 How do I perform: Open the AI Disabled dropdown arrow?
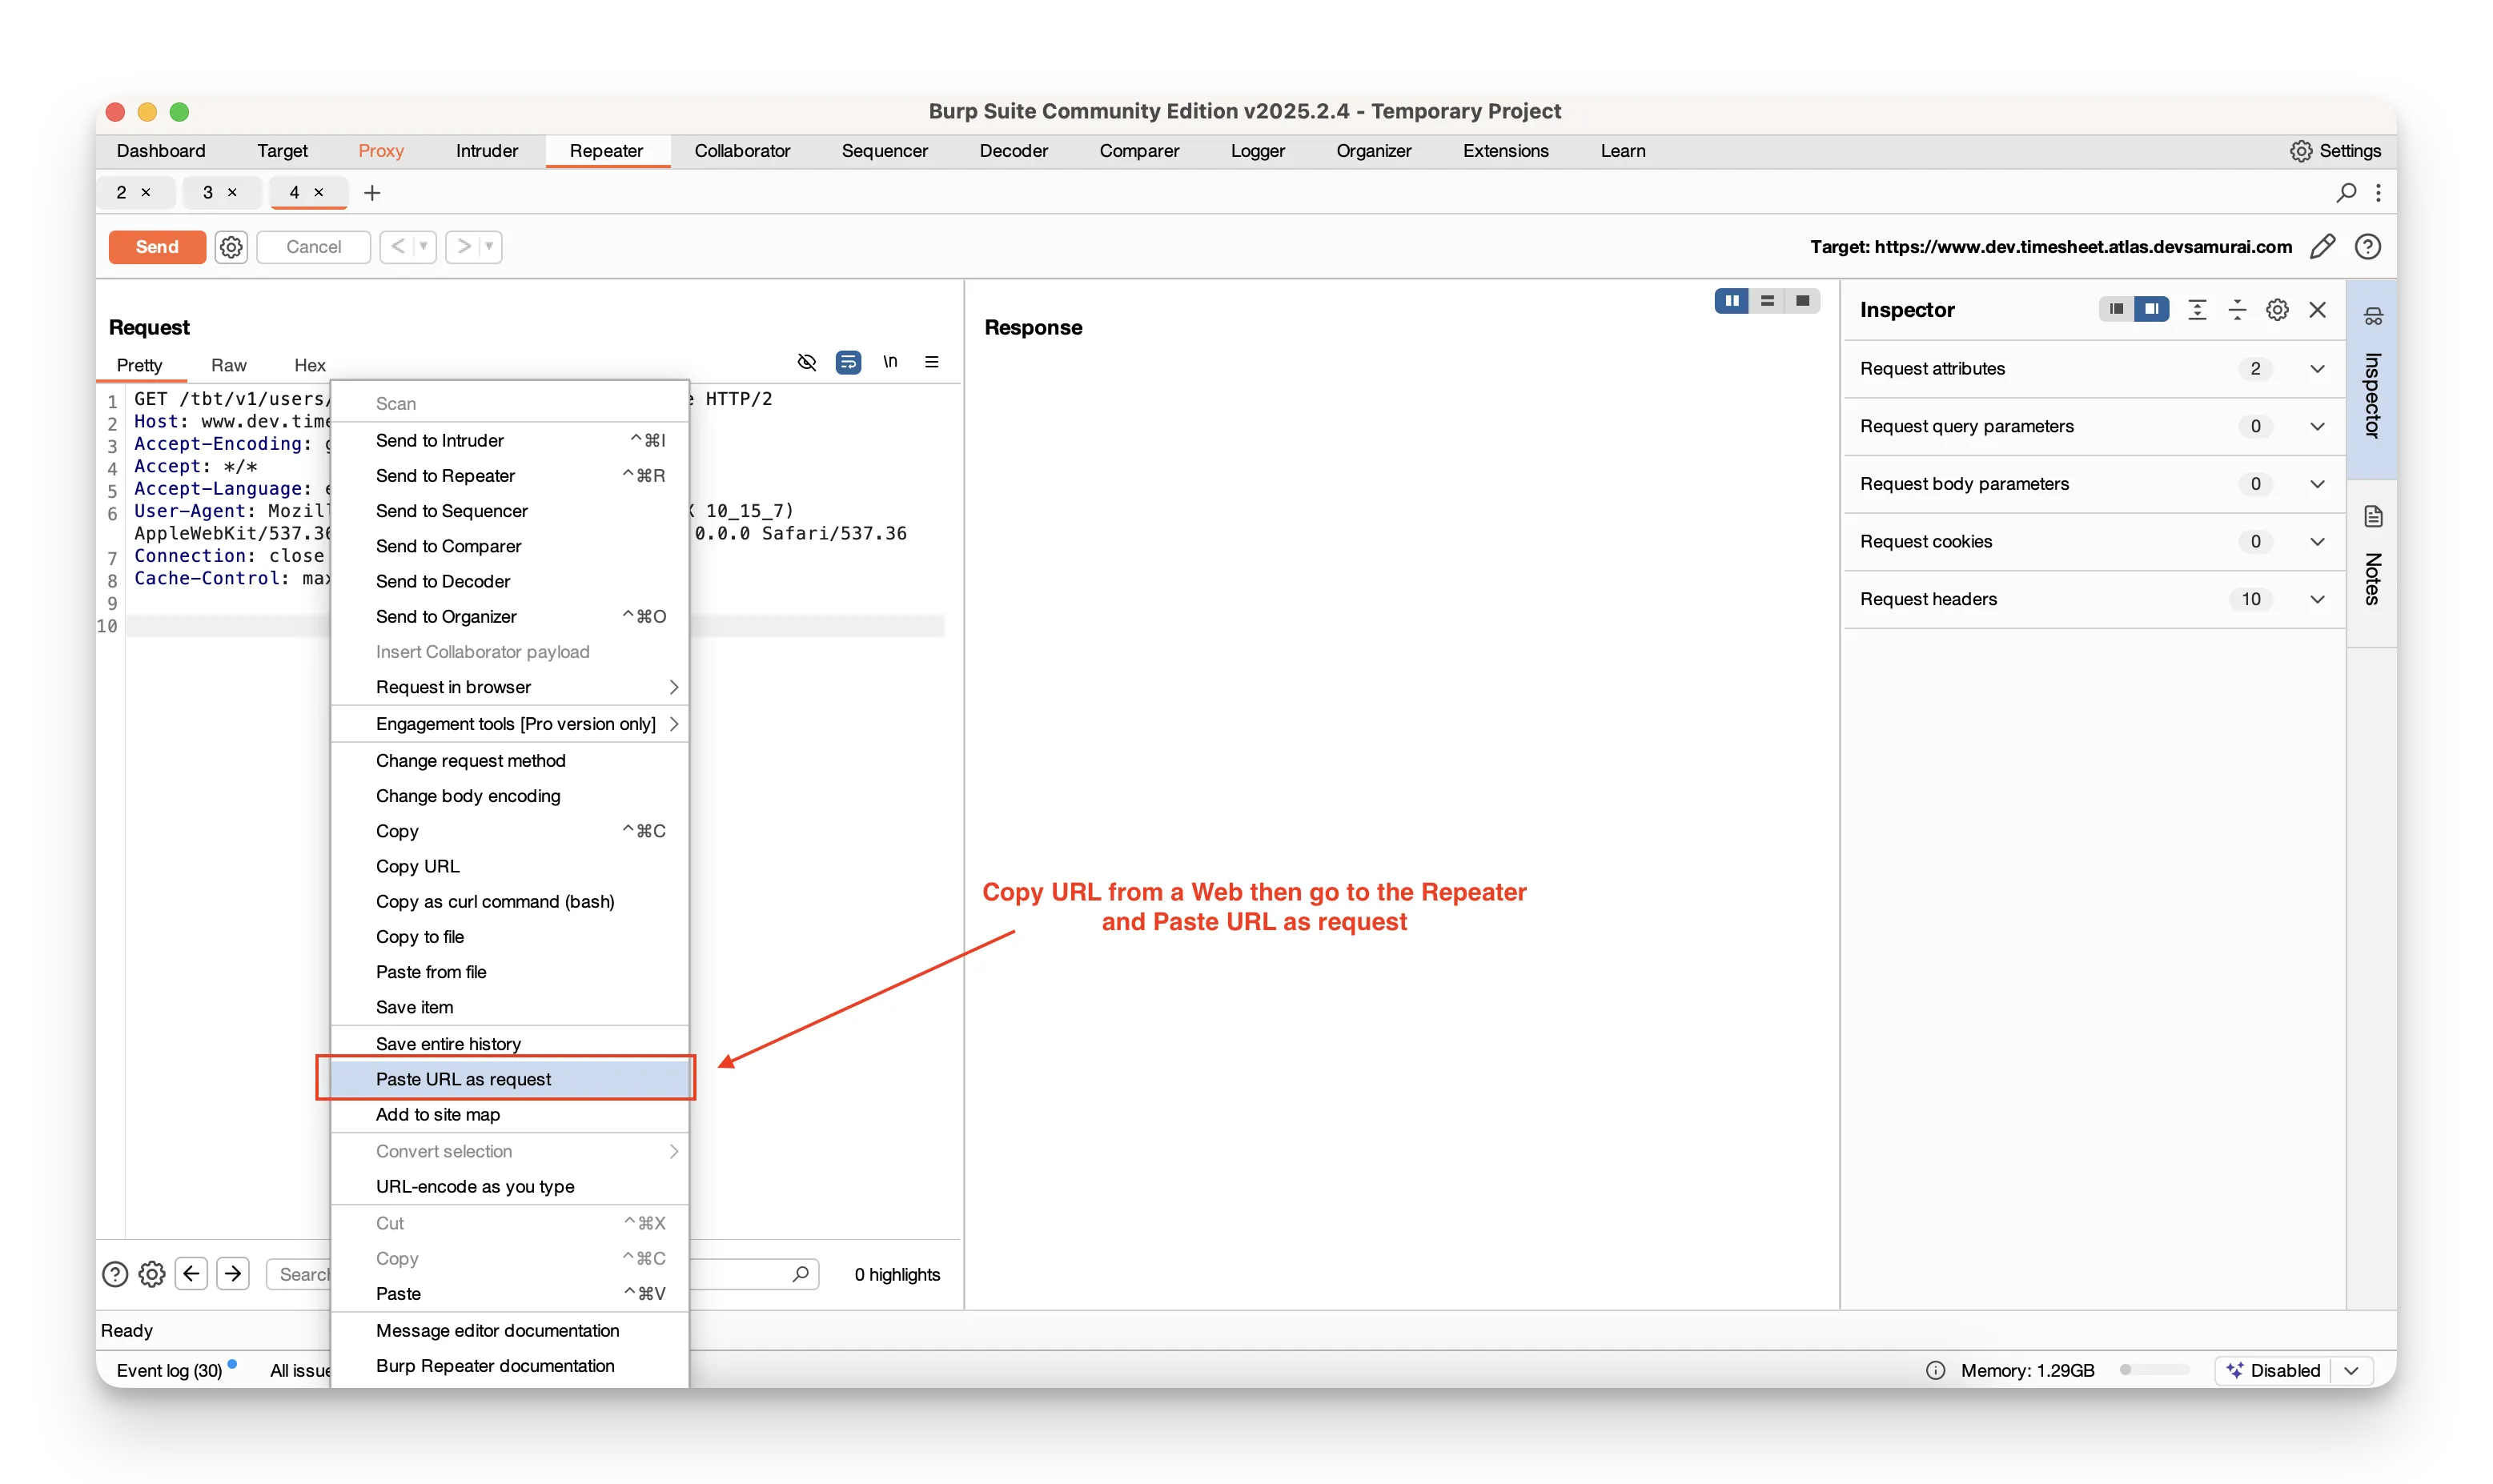pyautogui.click(x=2351, y=1370)
